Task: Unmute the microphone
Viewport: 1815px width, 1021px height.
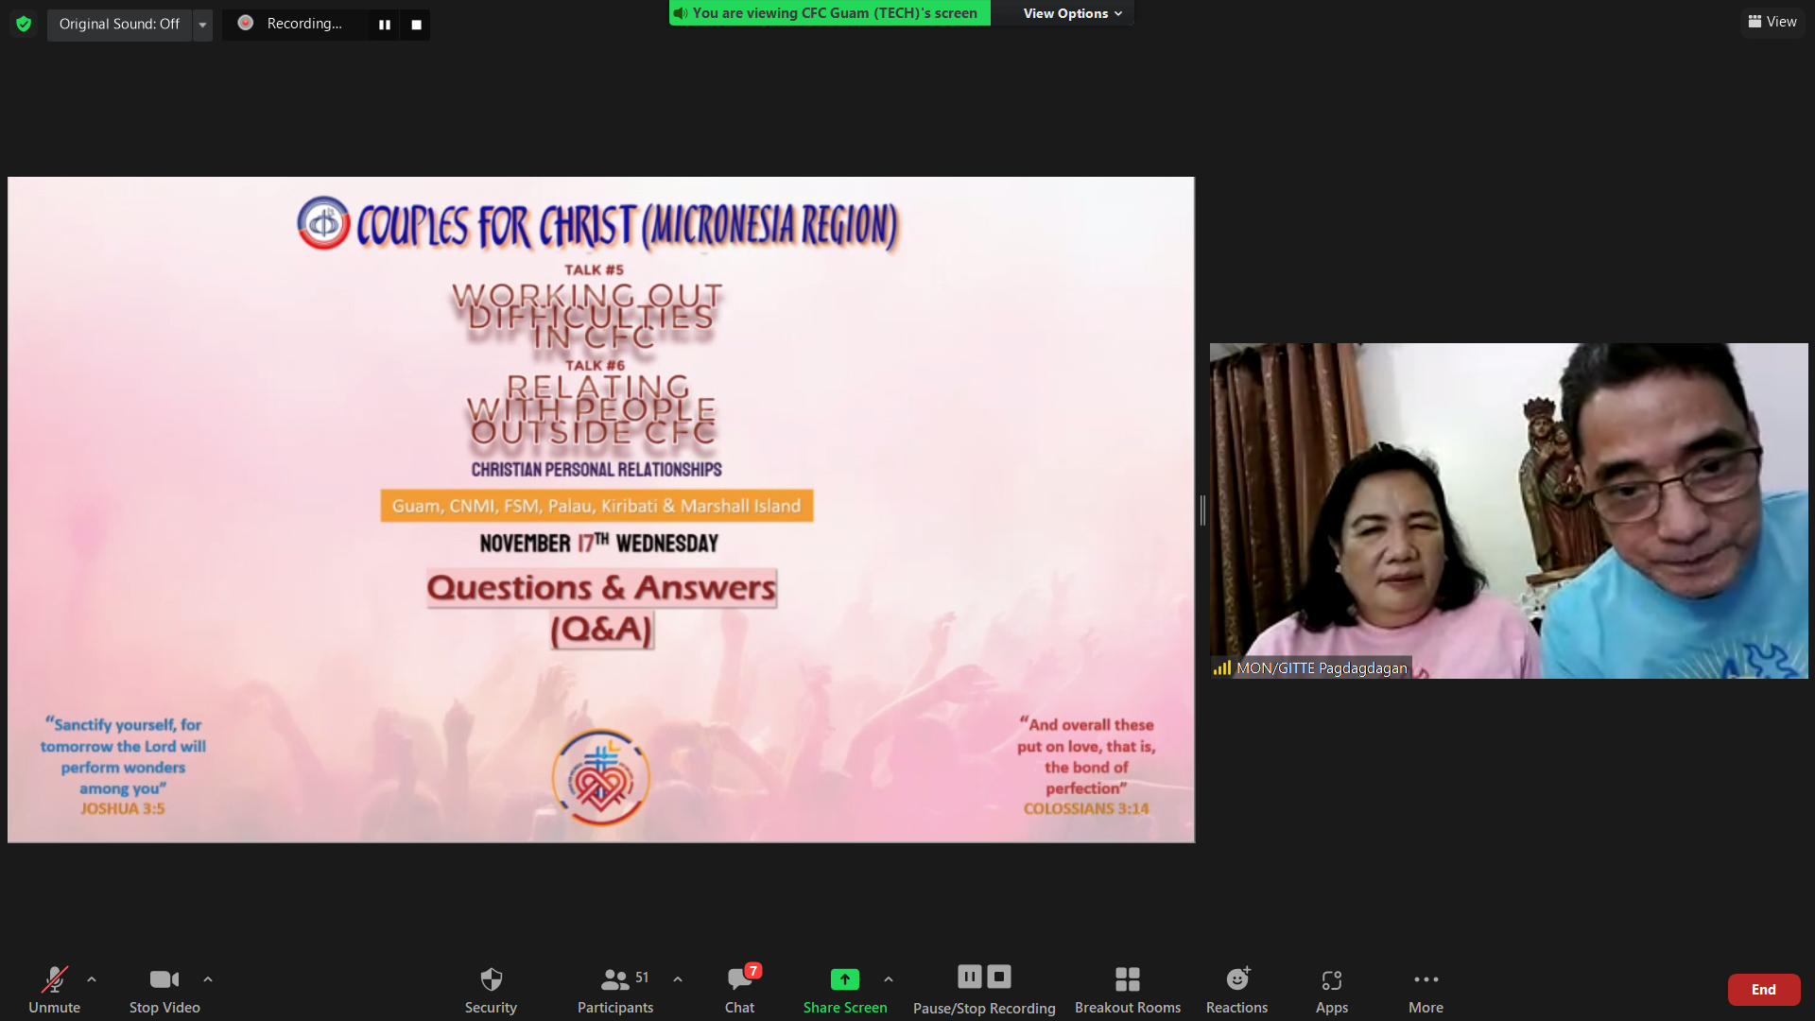Action: (x=54, y=990)
